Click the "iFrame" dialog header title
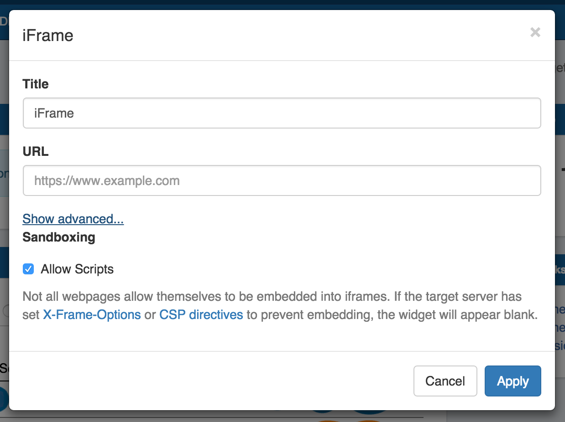 (x=48, y=36)
